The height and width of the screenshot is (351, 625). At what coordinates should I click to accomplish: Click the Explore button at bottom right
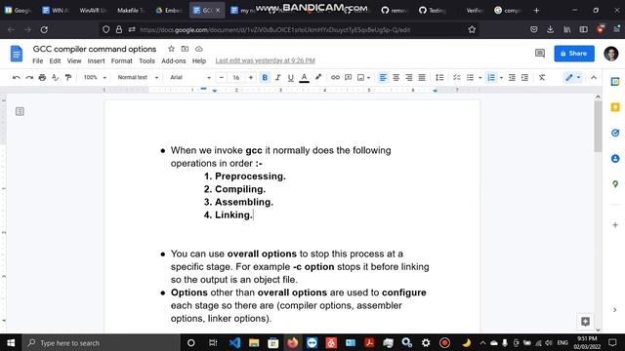585,322
